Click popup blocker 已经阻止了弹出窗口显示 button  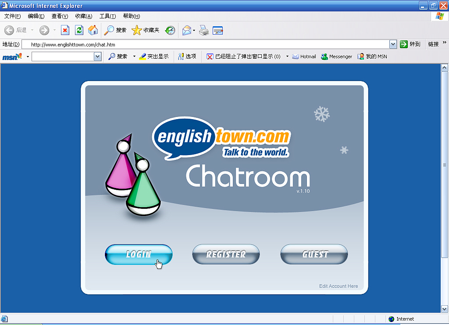click(x=243, y=57)
